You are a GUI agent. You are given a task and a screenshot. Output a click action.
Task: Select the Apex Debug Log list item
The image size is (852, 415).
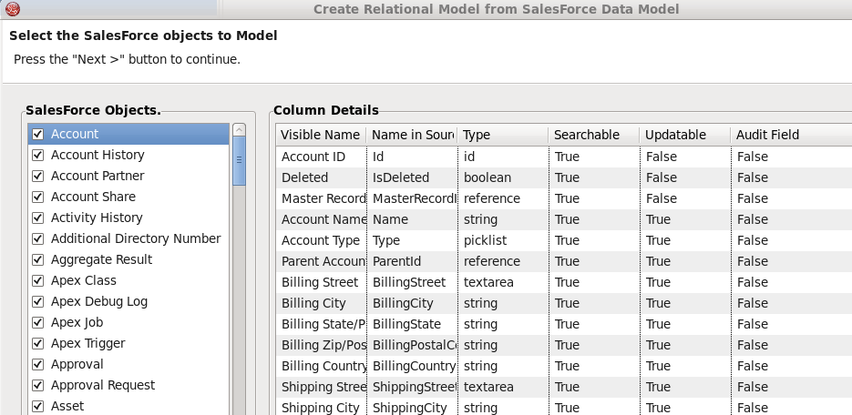point(99,301)
